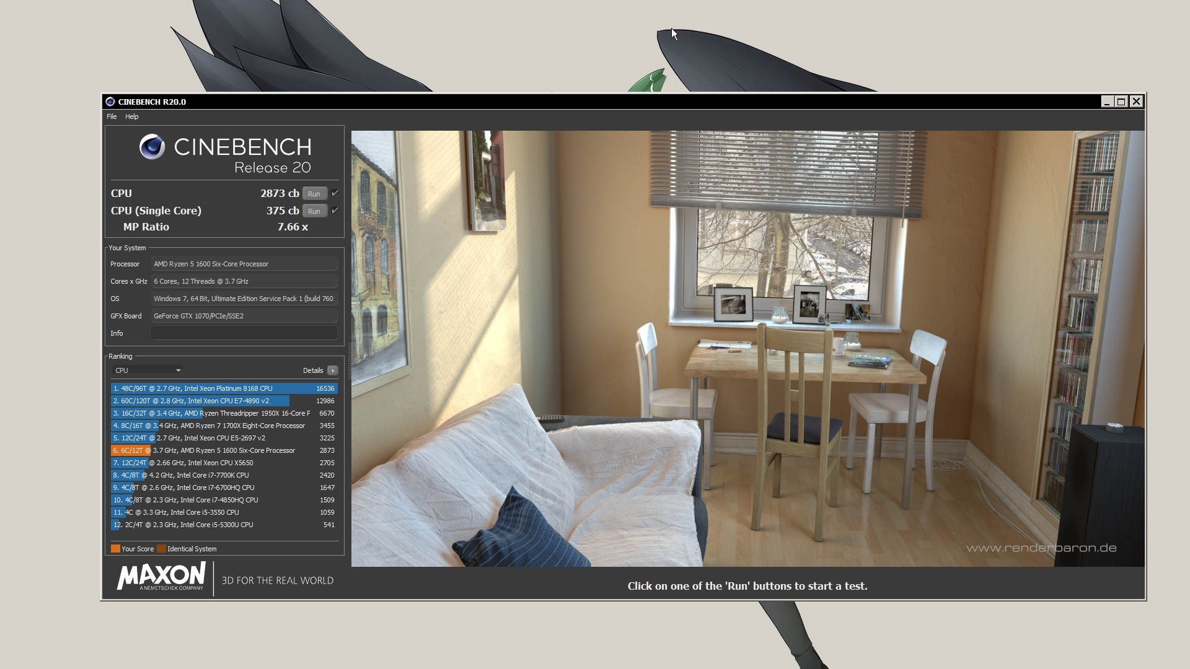1190x669 pixels.
Task: Open the Ranking CPU dropdown
Action: click(x=148, y=370)
